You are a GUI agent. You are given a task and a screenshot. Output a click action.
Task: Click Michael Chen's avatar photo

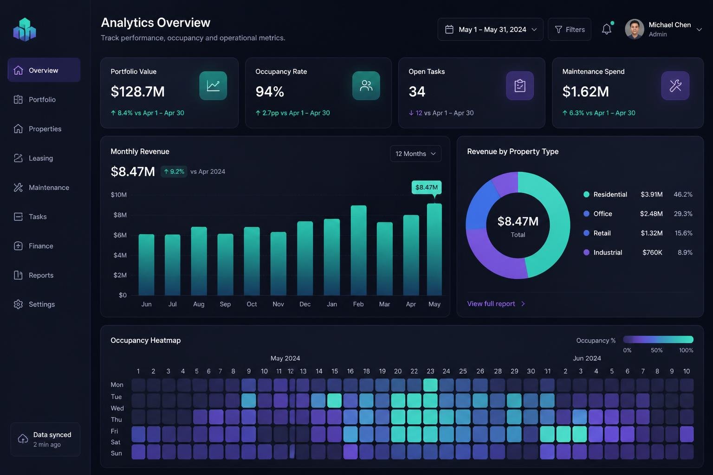[x=635, y=29]
